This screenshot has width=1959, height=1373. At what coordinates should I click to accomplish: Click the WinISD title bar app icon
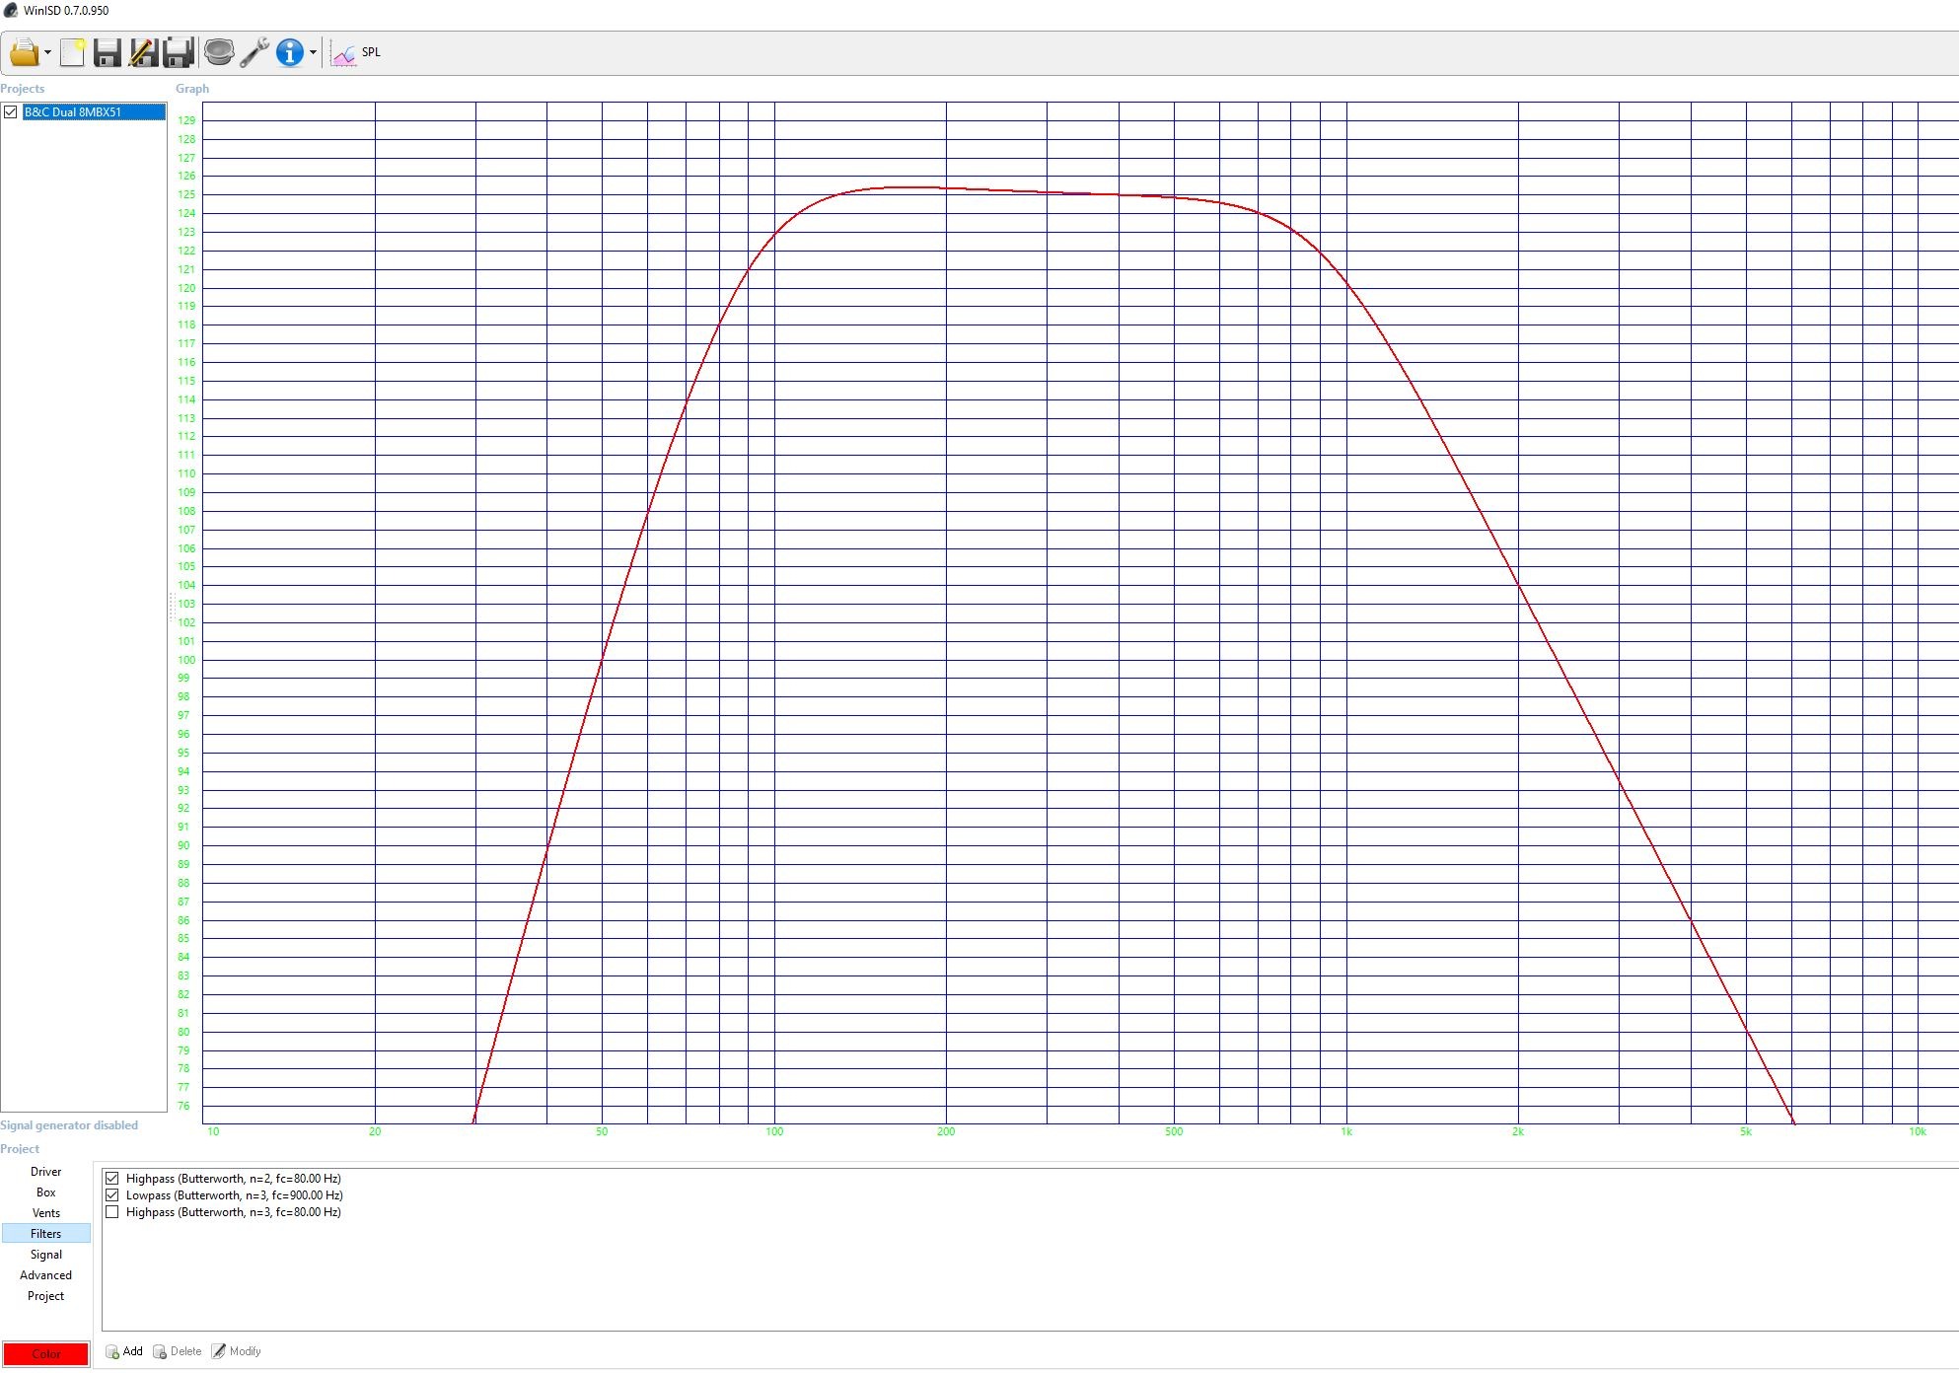click(x=11, y=11)
